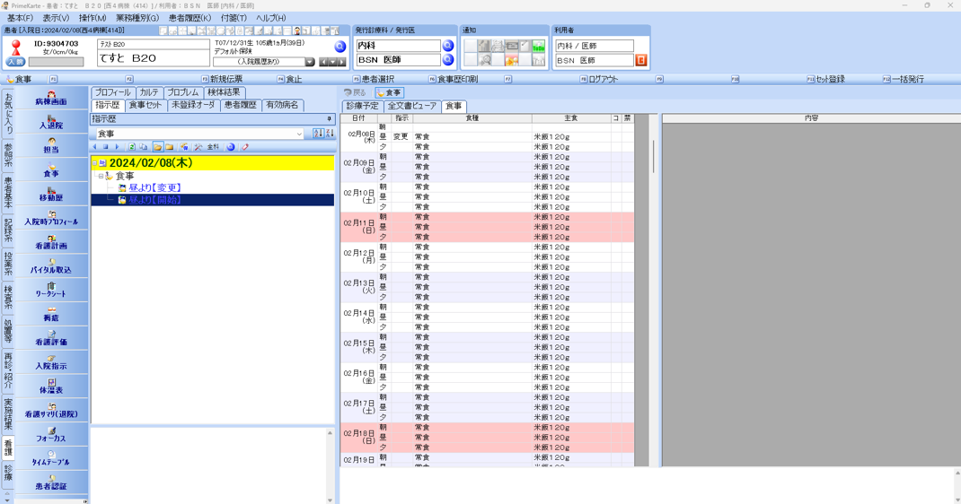Image resolution: width=961 pixels, height=504 pixels.
Task: Open 患者認証 in the sidebar
Action: coord(51,483)
